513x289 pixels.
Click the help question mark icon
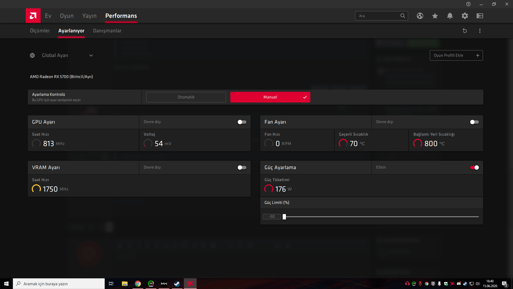point(468,4)
